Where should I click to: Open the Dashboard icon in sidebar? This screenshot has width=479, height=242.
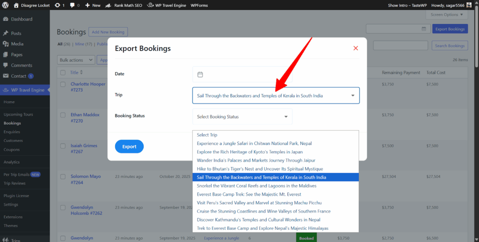(x=6, y=19)
